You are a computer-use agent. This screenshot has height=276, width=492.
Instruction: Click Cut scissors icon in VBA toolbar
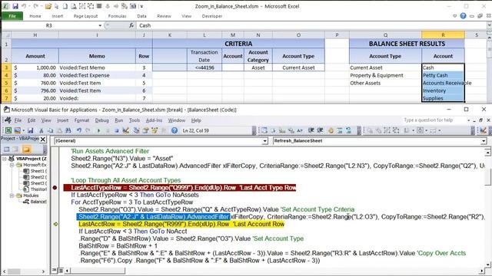[41, 130]
